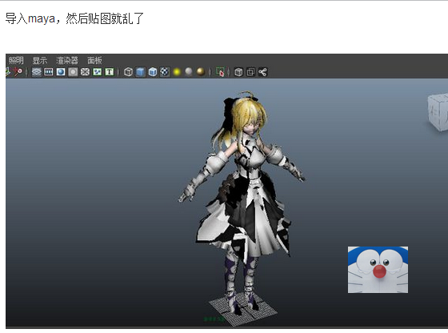Open the 渲染器 (Renderer) menu

click(67, 60)
